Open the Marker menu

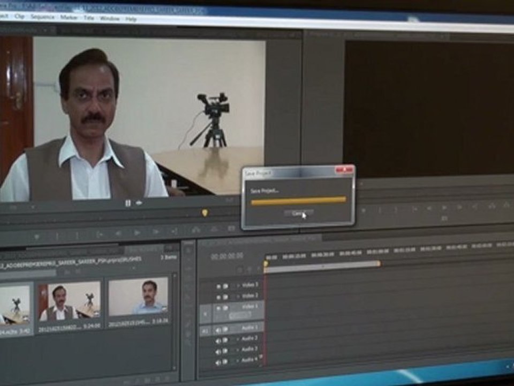click(69, 17)
